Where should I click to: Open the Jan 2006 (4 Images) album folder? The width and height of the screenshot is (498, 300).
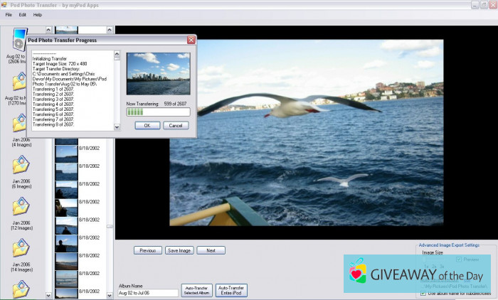coord(19,124)
